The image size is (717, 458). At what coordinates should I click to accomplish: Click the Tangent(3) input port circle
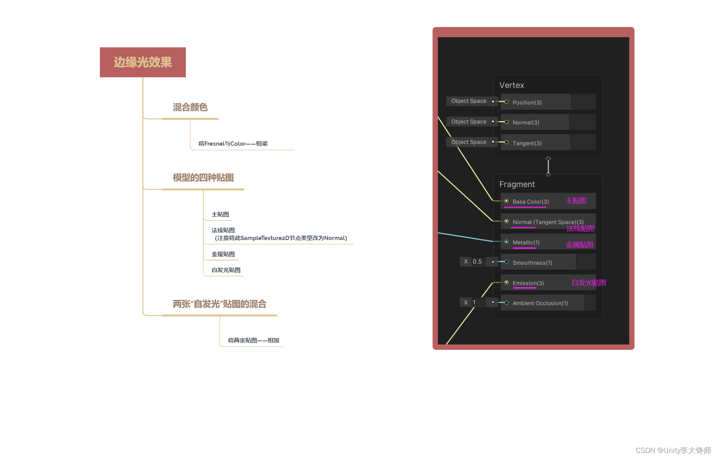click(506, 142)
